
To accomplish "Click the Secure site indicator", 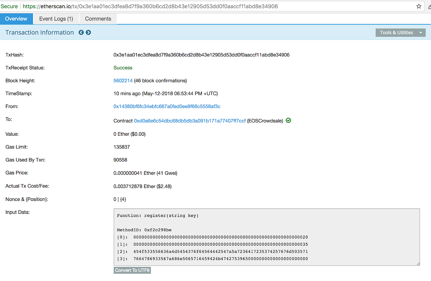I will [9, 6].
